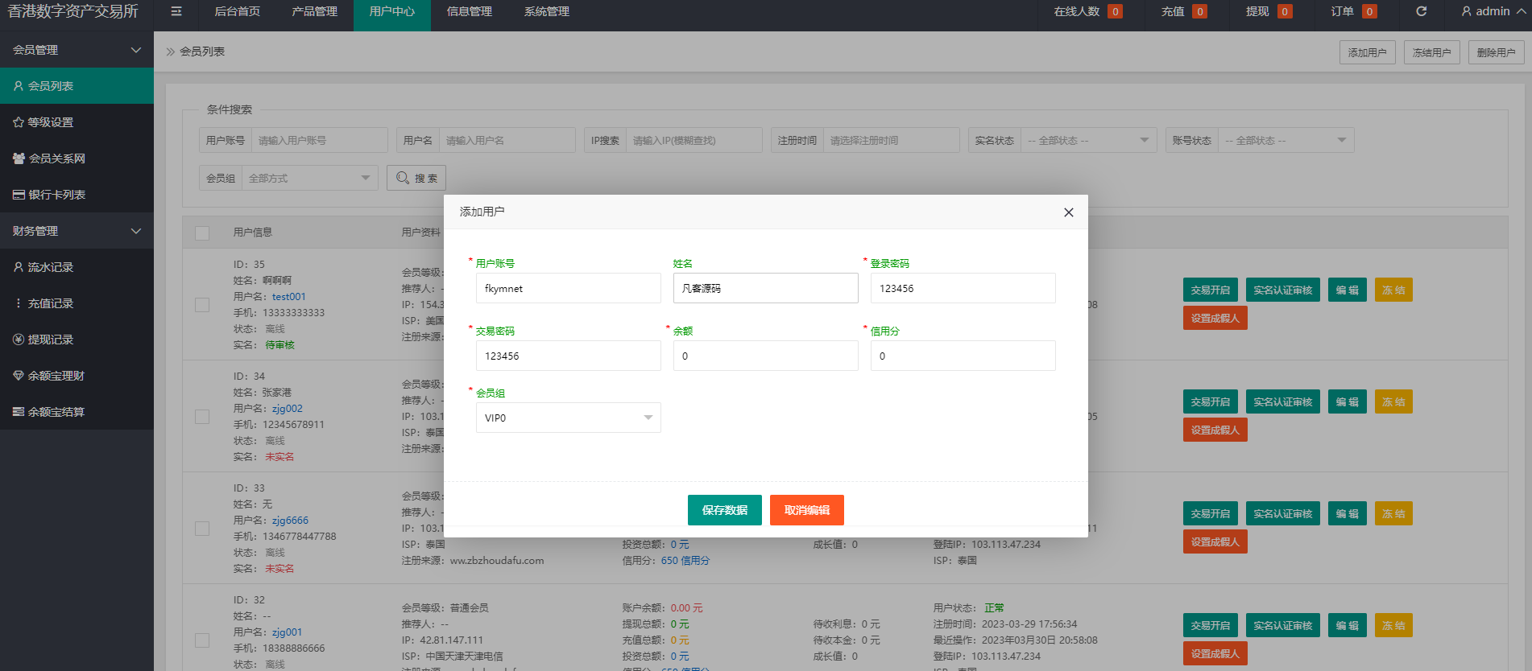Toggle the select-all checkbox in table header

click(202, 233)
